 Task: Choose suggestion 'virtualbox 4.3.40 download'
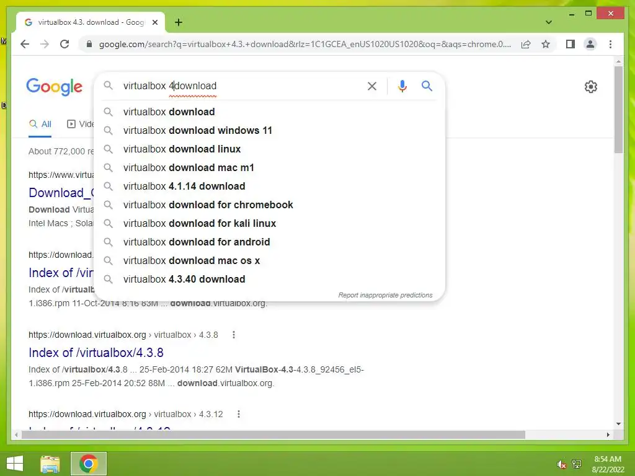coord(269,280)
